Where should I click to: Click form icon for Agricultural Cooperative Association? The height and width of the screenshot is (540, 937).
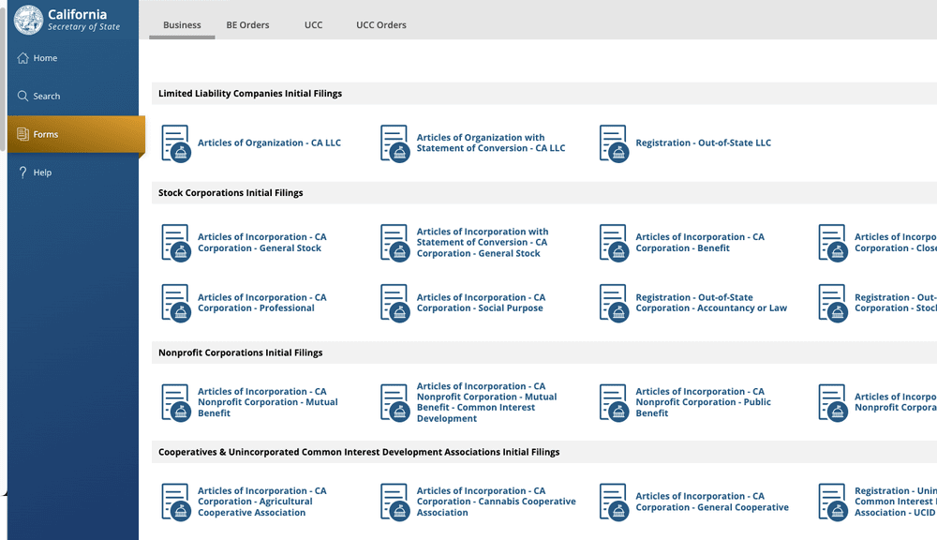[x=176, y=502]
